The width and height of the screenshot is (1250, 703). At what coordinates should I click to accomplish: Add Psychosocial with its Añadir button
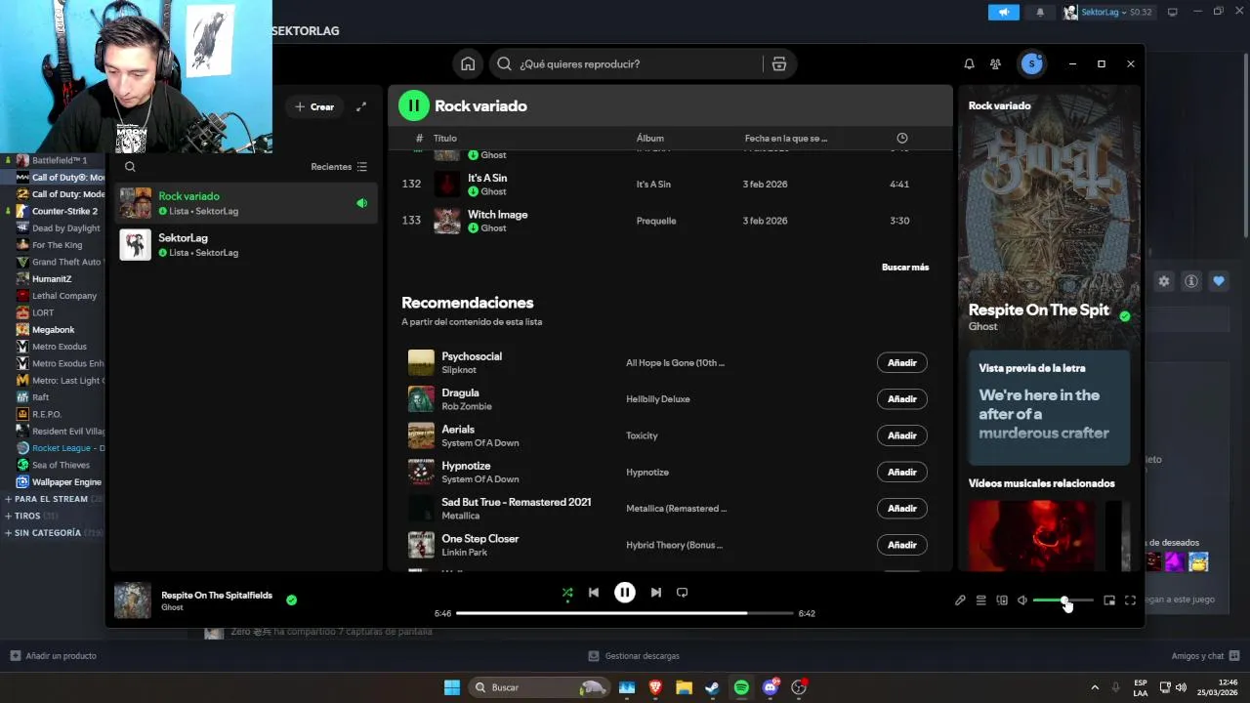(902, 362)
